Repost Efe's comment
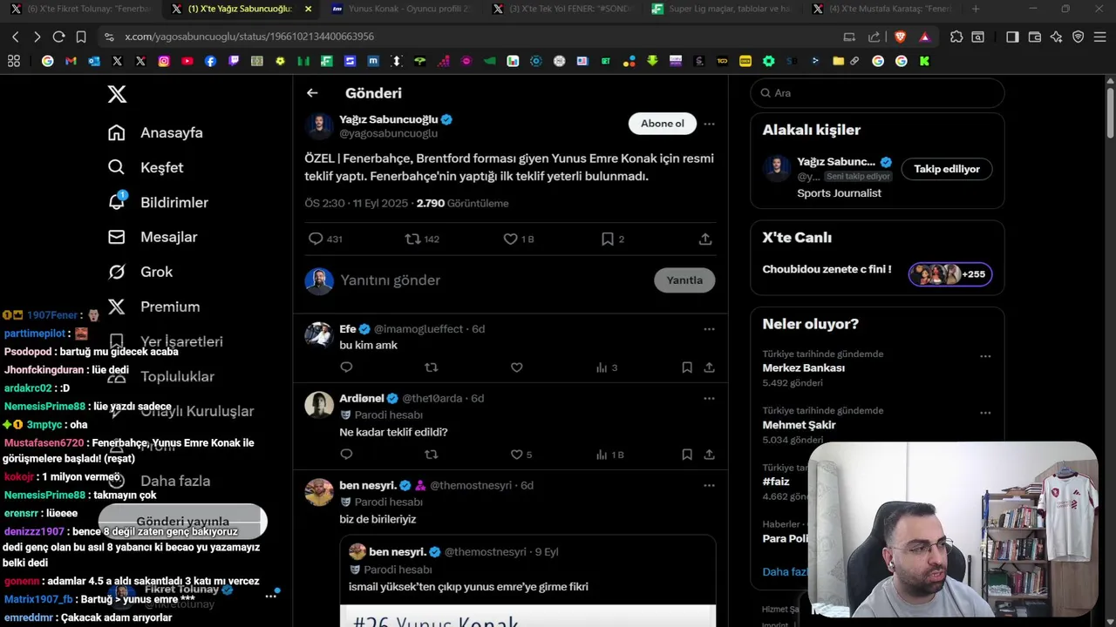The image size is (1116, 627). point(431,367)
